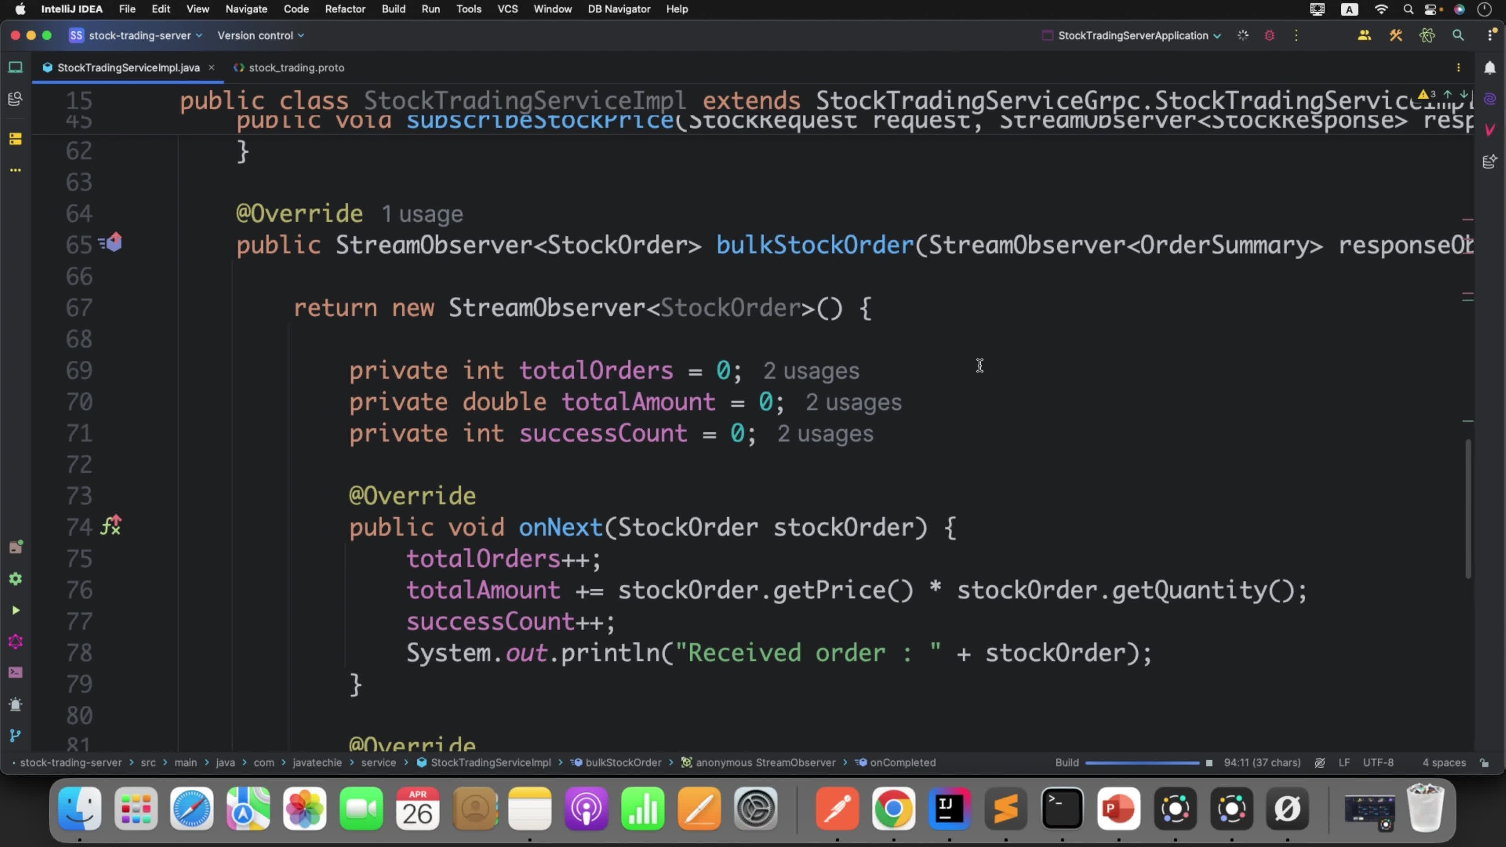Open the pink V tool window
The height and width of the screenshot is (847, 1506).
pos(1490,130)
